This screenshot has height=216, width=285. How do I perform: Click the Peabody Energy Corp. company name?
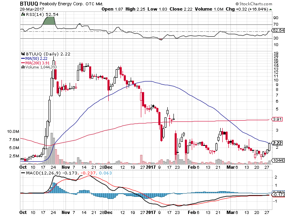coord(62,4)
